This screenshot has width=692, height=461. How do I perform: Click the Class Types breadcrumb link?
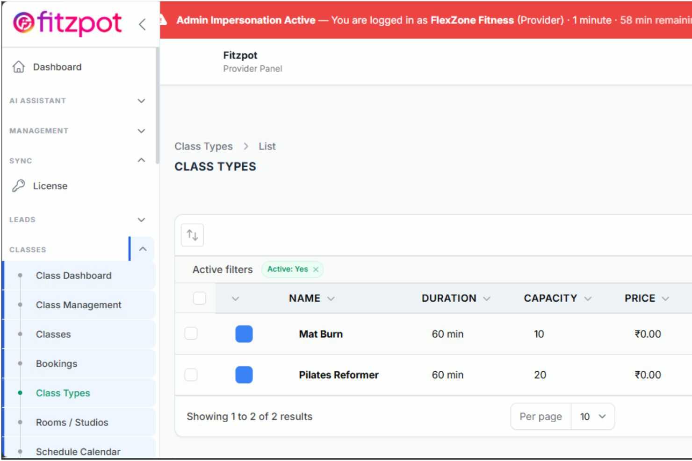[203, 146]
